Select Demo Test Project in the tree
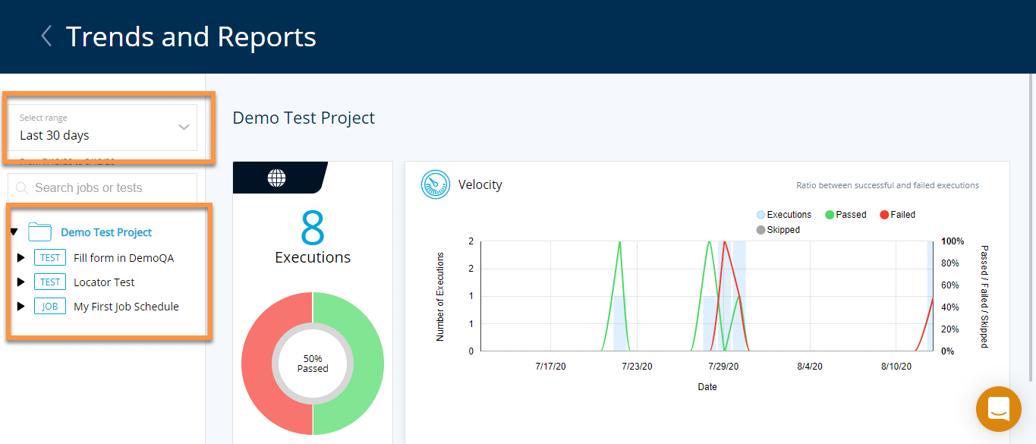Image resolution: width=1036 pixels, height=444 pixels. (x=106, y=232)
